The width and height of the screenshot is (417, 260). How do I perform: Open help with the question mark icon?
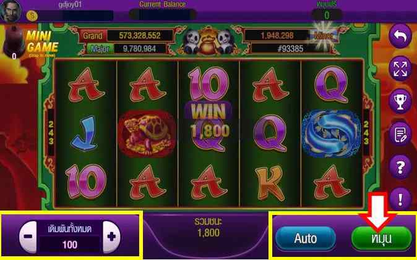point(400,167)
